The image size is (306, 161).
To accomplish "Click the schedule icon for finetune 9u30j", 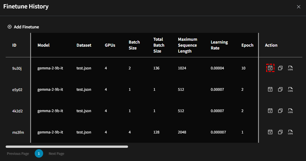I will tap(270, 68).
